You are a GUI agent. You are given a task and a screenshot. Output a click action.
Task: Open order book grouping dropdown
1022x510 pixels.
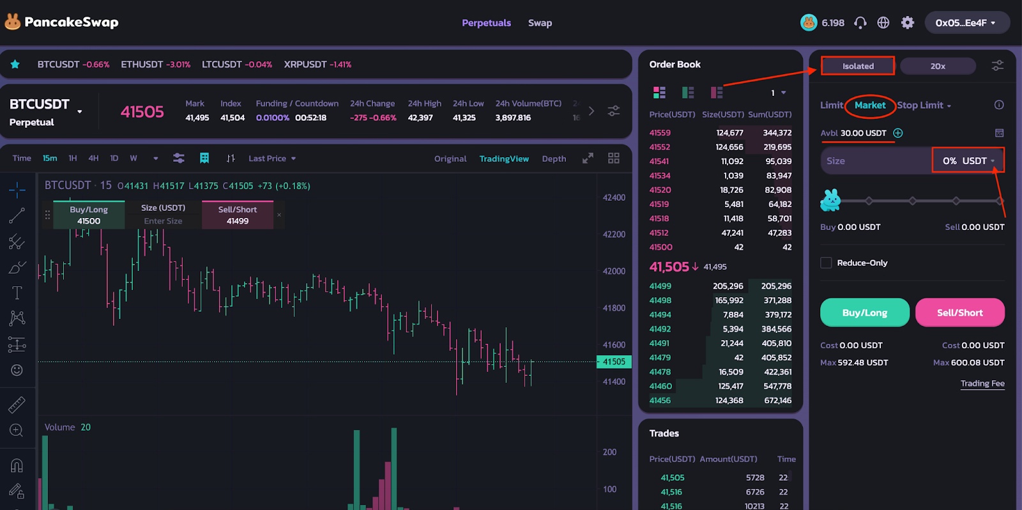pos(778,93)
